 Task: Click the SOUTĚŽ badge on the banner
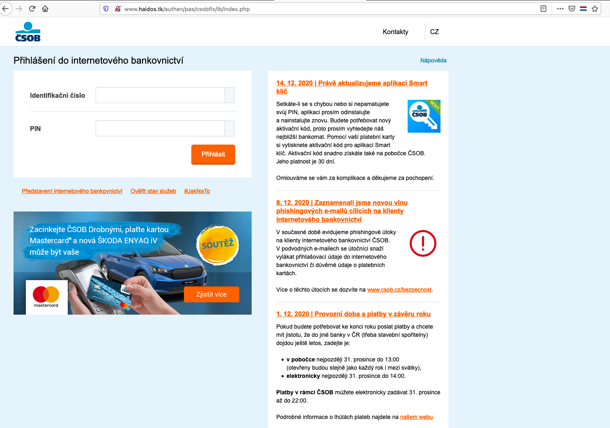(218, 245)
